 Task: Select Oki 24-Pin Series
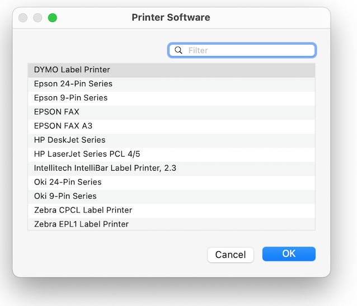[x=171, y=182]
